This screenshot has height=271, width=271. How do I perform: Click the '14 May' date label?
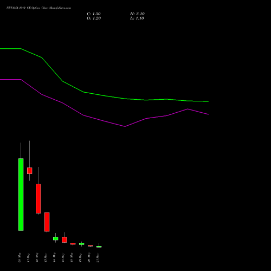54,257
